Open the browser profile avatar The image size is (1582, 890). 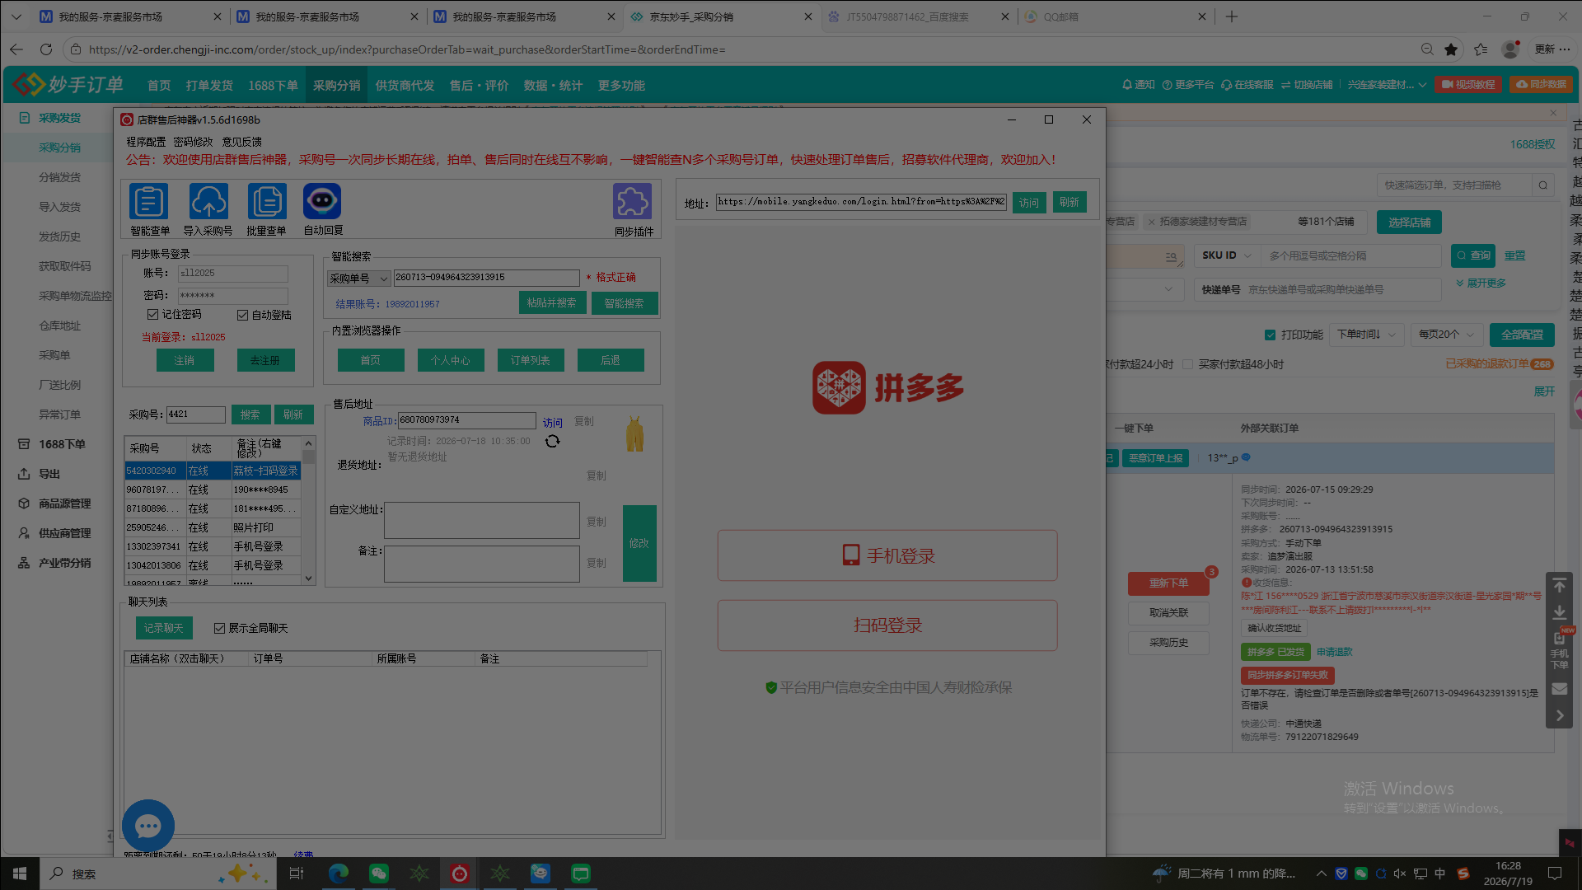[1510, 49]
